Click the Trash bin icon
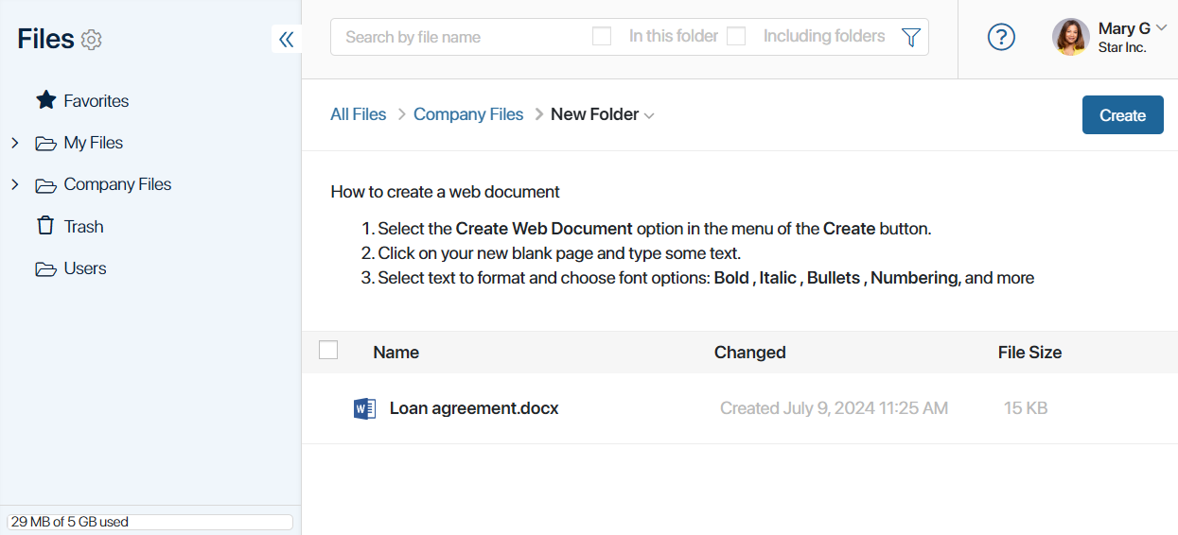The image size is (1178, 535). click(45, 226)
